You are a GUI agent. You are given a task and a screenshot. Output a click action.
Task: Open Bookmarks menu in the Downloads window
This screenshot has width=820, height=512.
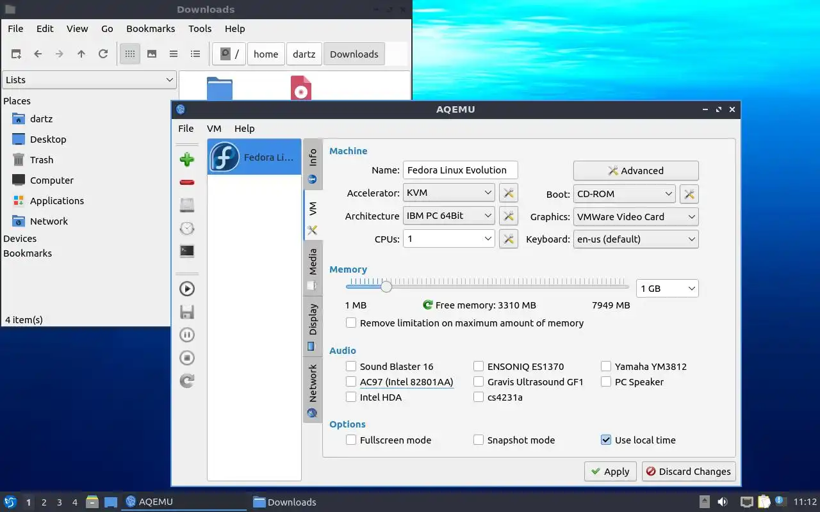[151, 29]
